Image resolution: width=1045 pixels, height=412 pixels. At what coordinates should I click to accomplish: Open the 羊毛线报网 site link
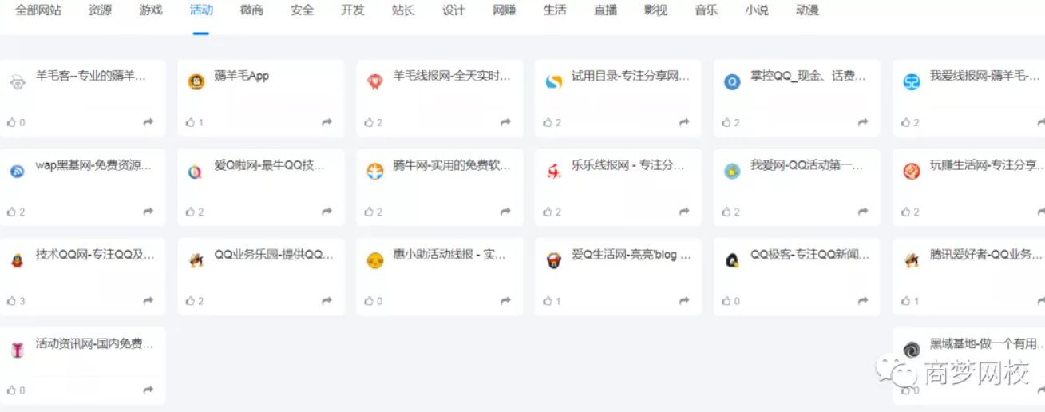[x=452, y=77]
